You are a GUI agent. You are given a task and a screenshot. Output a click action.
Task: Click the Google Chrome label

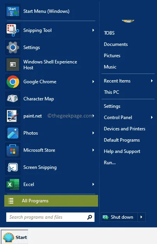pos(40,82)
